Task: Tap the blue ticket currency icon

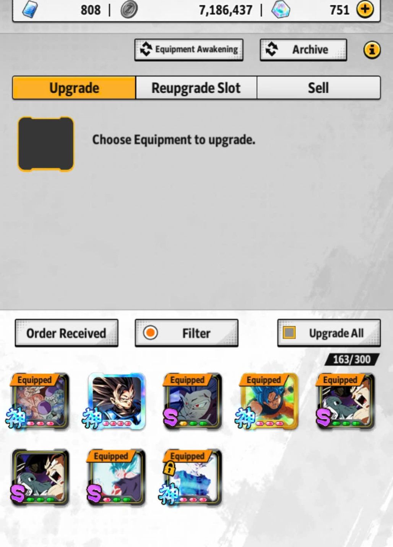Action: pyautogui.click(x=30, y=10)
